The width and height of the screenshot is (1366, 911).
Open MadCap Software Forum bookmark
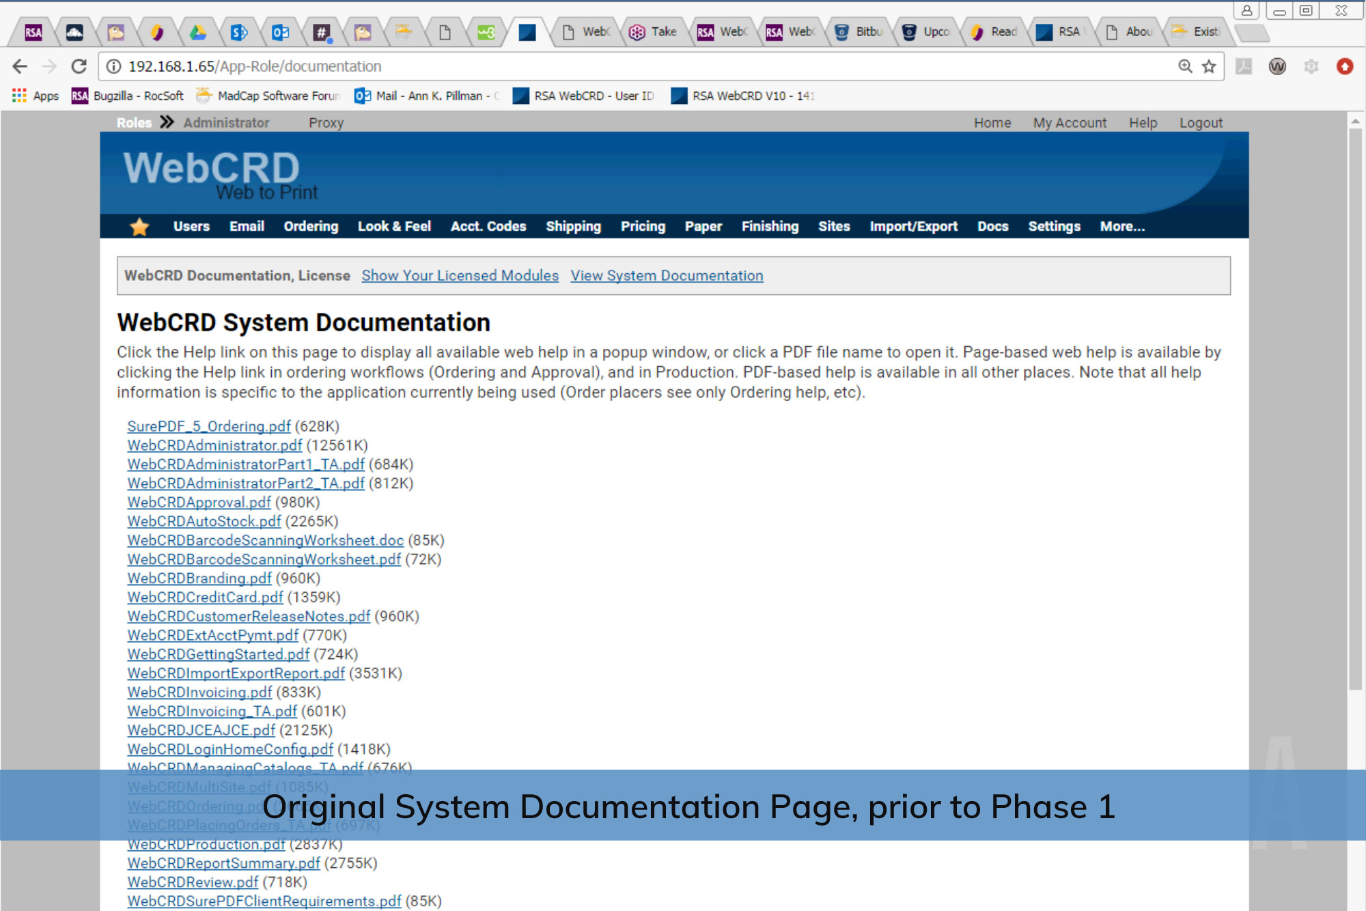pos(268,96)
